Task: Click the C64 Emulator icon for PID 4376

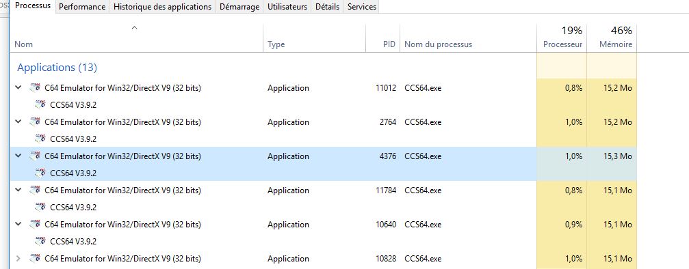Action: tap(35, 156)
